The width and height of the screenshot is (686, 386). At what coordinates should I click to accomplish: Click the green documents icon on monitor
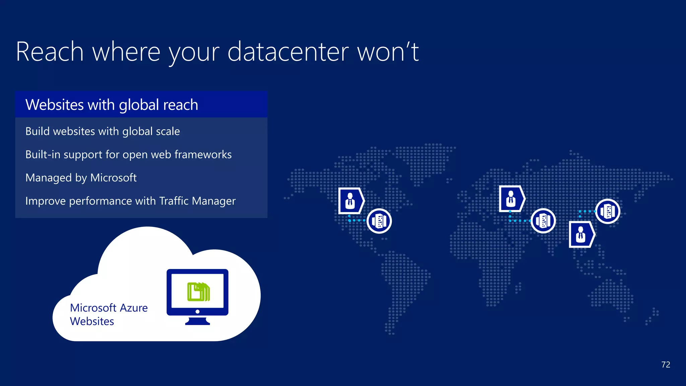pos(199,292)
